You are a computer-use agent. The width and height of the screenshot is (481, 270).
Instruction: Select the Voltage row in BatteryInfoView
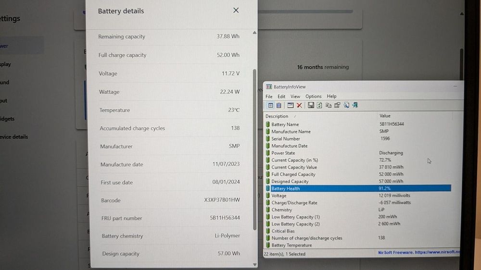pos(358,196)
